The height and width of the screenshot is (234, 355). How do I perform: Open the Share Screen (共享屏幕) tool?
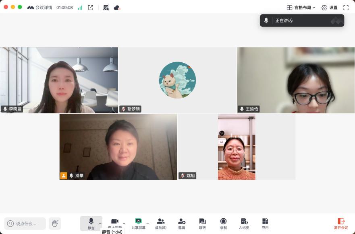click(x=138, y=223)
